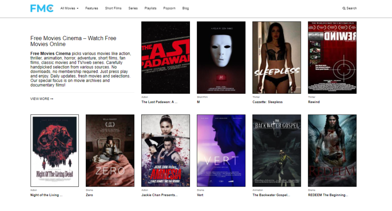This screenshot has height=211, width=392.
Task: Click 'The Last Padawan: A ...' title
Action: (x=159, y=102)
